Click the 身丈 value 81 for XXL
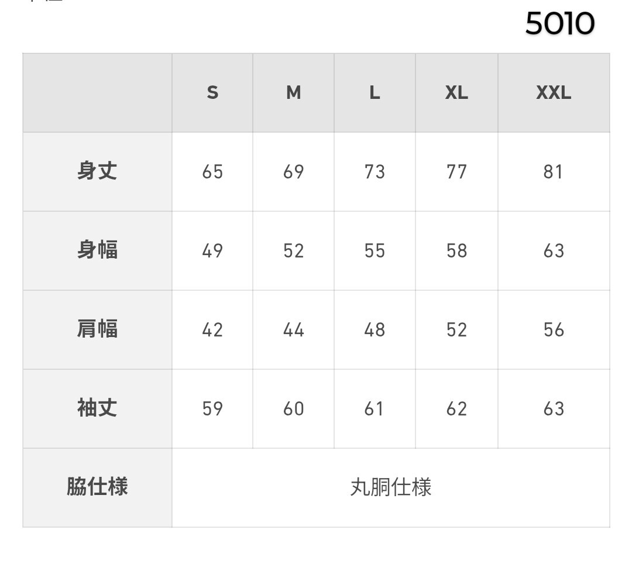Viewport: 632px width, 574px height. pyautogui.click(x=554, y=171)
